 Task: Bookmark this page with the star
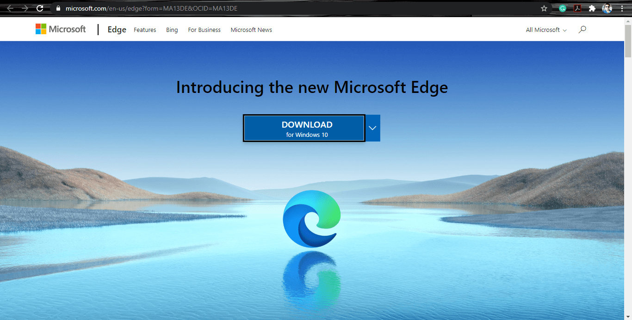pyautogui.click(x=544, y=8)
